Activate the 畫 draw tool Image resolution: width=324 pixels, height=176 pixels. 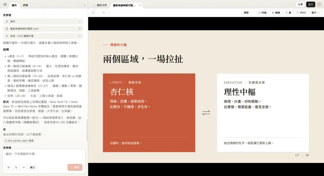[288, 13]
